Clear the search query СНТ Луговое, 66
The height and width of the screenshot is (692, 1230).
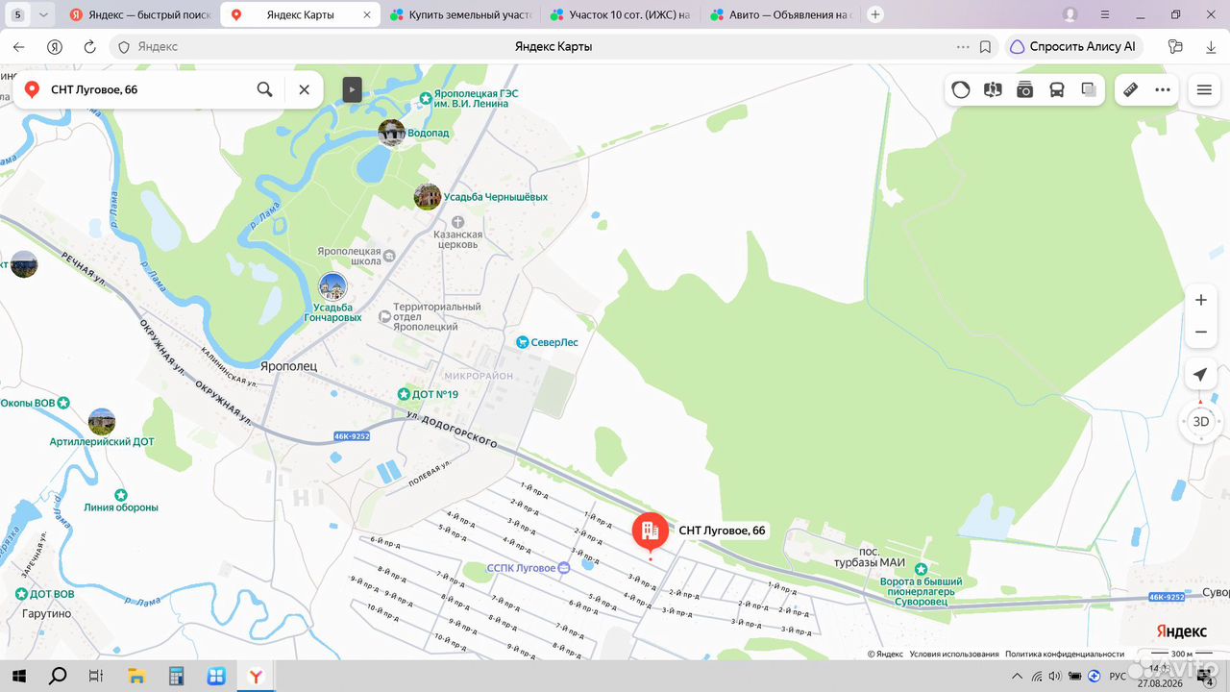point(304,89)
